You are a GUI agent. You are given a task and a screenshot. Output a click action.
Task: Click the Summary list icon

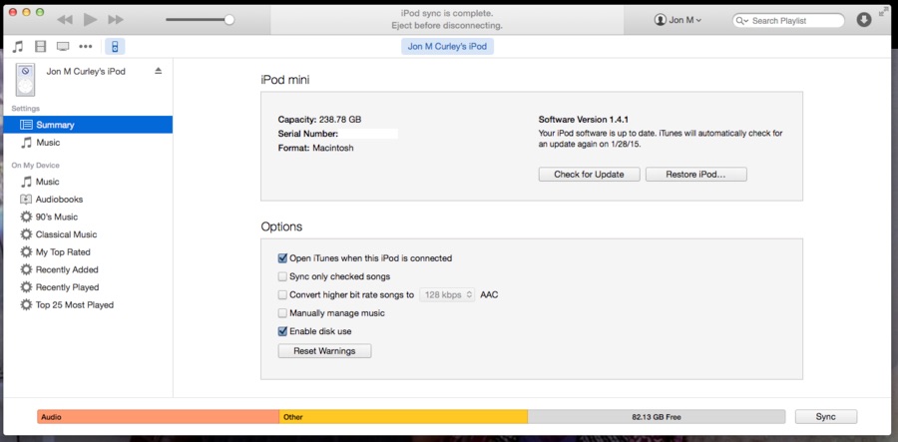(x=26, y=125)
